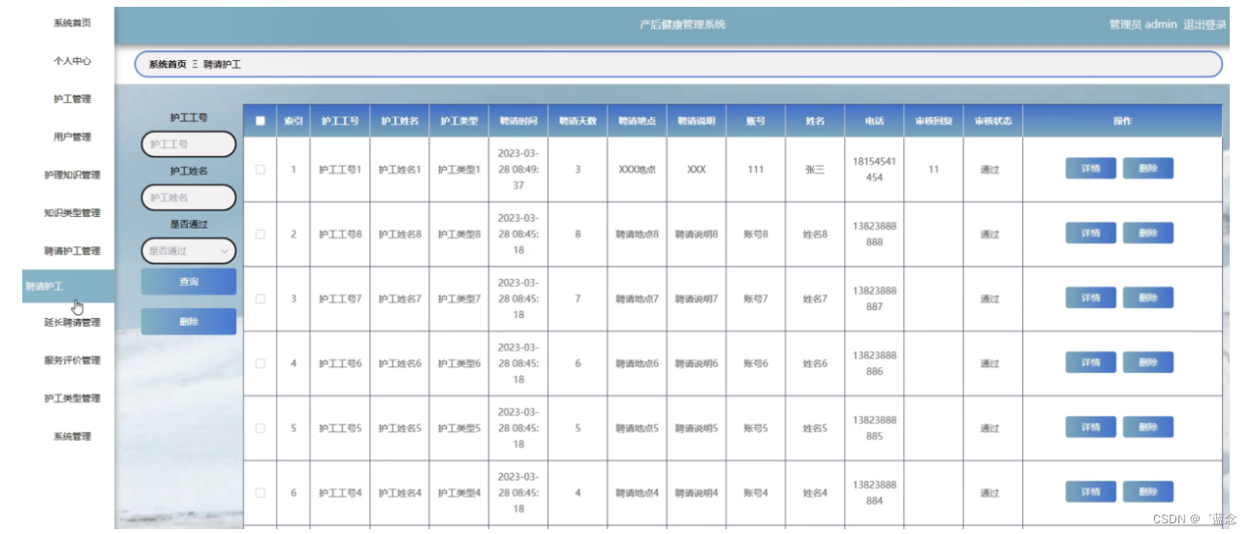Check the row 4 checkbox (护工工号6)
This screenshot has width=1252, height=534.
tap(260, 363)
